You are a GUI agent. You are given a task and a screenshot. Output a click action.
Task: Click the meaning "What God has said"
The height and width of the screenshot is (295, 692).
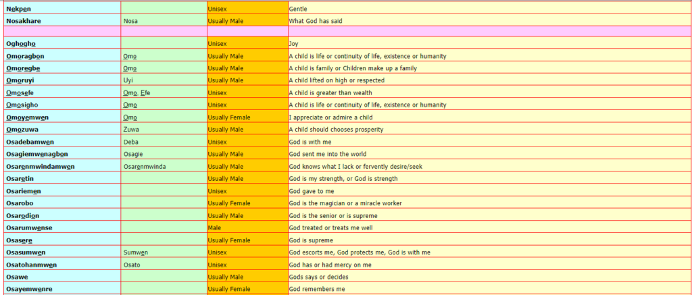(x=316, y=21)
